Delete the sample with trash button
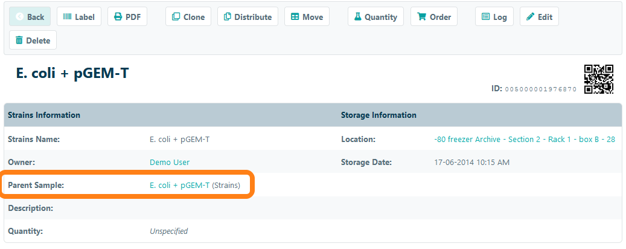626x249 pixels. 33,40
